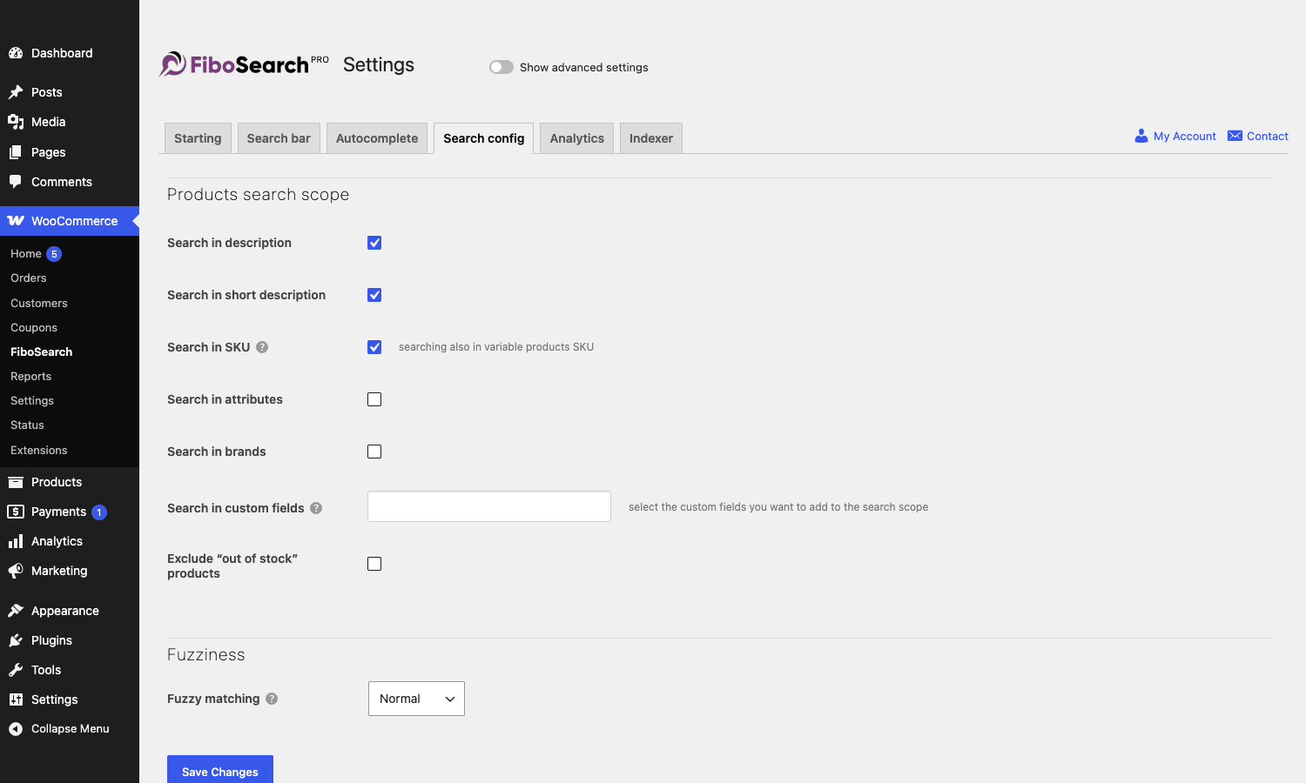Open the FiboSearch Analytics tab

coord(577,138)
